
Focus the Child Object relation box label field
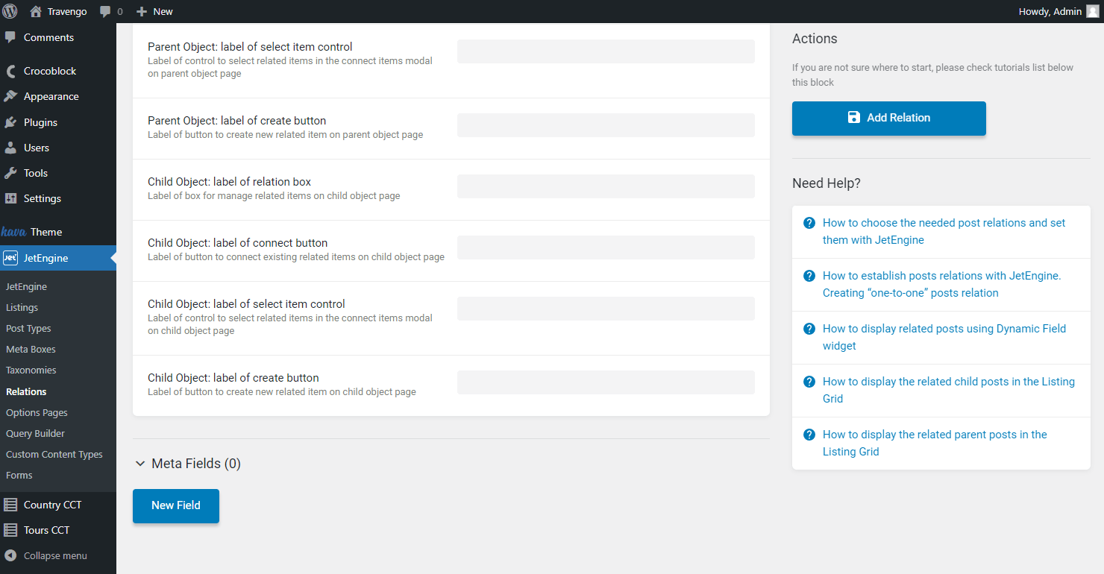pos(606,186)
